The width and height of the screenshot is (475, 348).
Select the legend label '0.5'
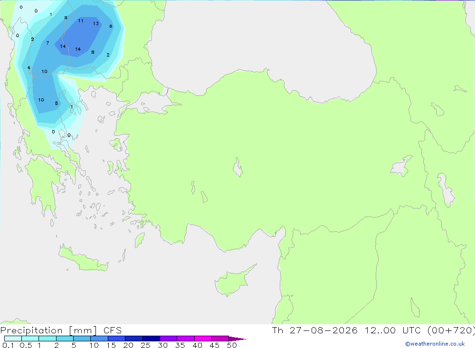click(26, 345)
